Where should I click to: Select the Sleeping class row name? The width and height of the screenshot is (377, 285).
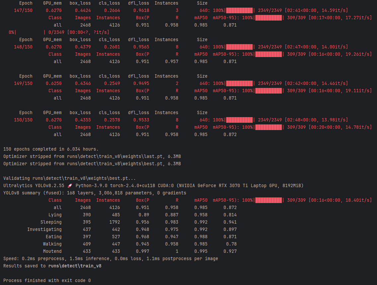coord(51,222)
